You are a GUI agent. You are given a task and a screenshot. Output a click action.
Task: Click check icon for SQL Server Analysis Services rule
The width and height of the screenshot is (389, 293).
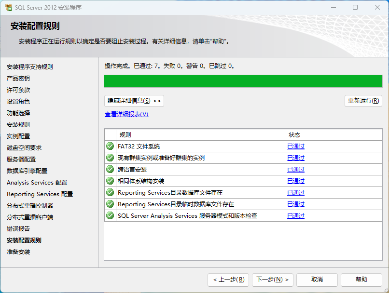pyautogui.click(x=110, y=215)
